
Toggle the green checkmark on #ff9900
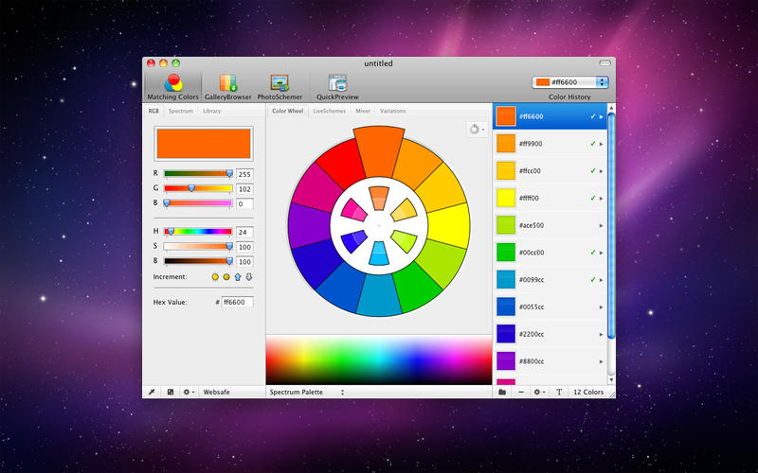tap(592, 144)
